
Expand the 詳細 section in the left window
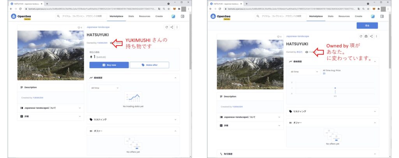[50, 116]
